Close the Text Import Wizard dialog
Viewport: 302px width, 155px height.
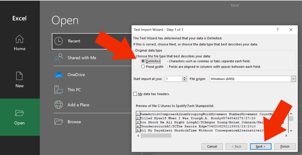click(x=291, y=30)
